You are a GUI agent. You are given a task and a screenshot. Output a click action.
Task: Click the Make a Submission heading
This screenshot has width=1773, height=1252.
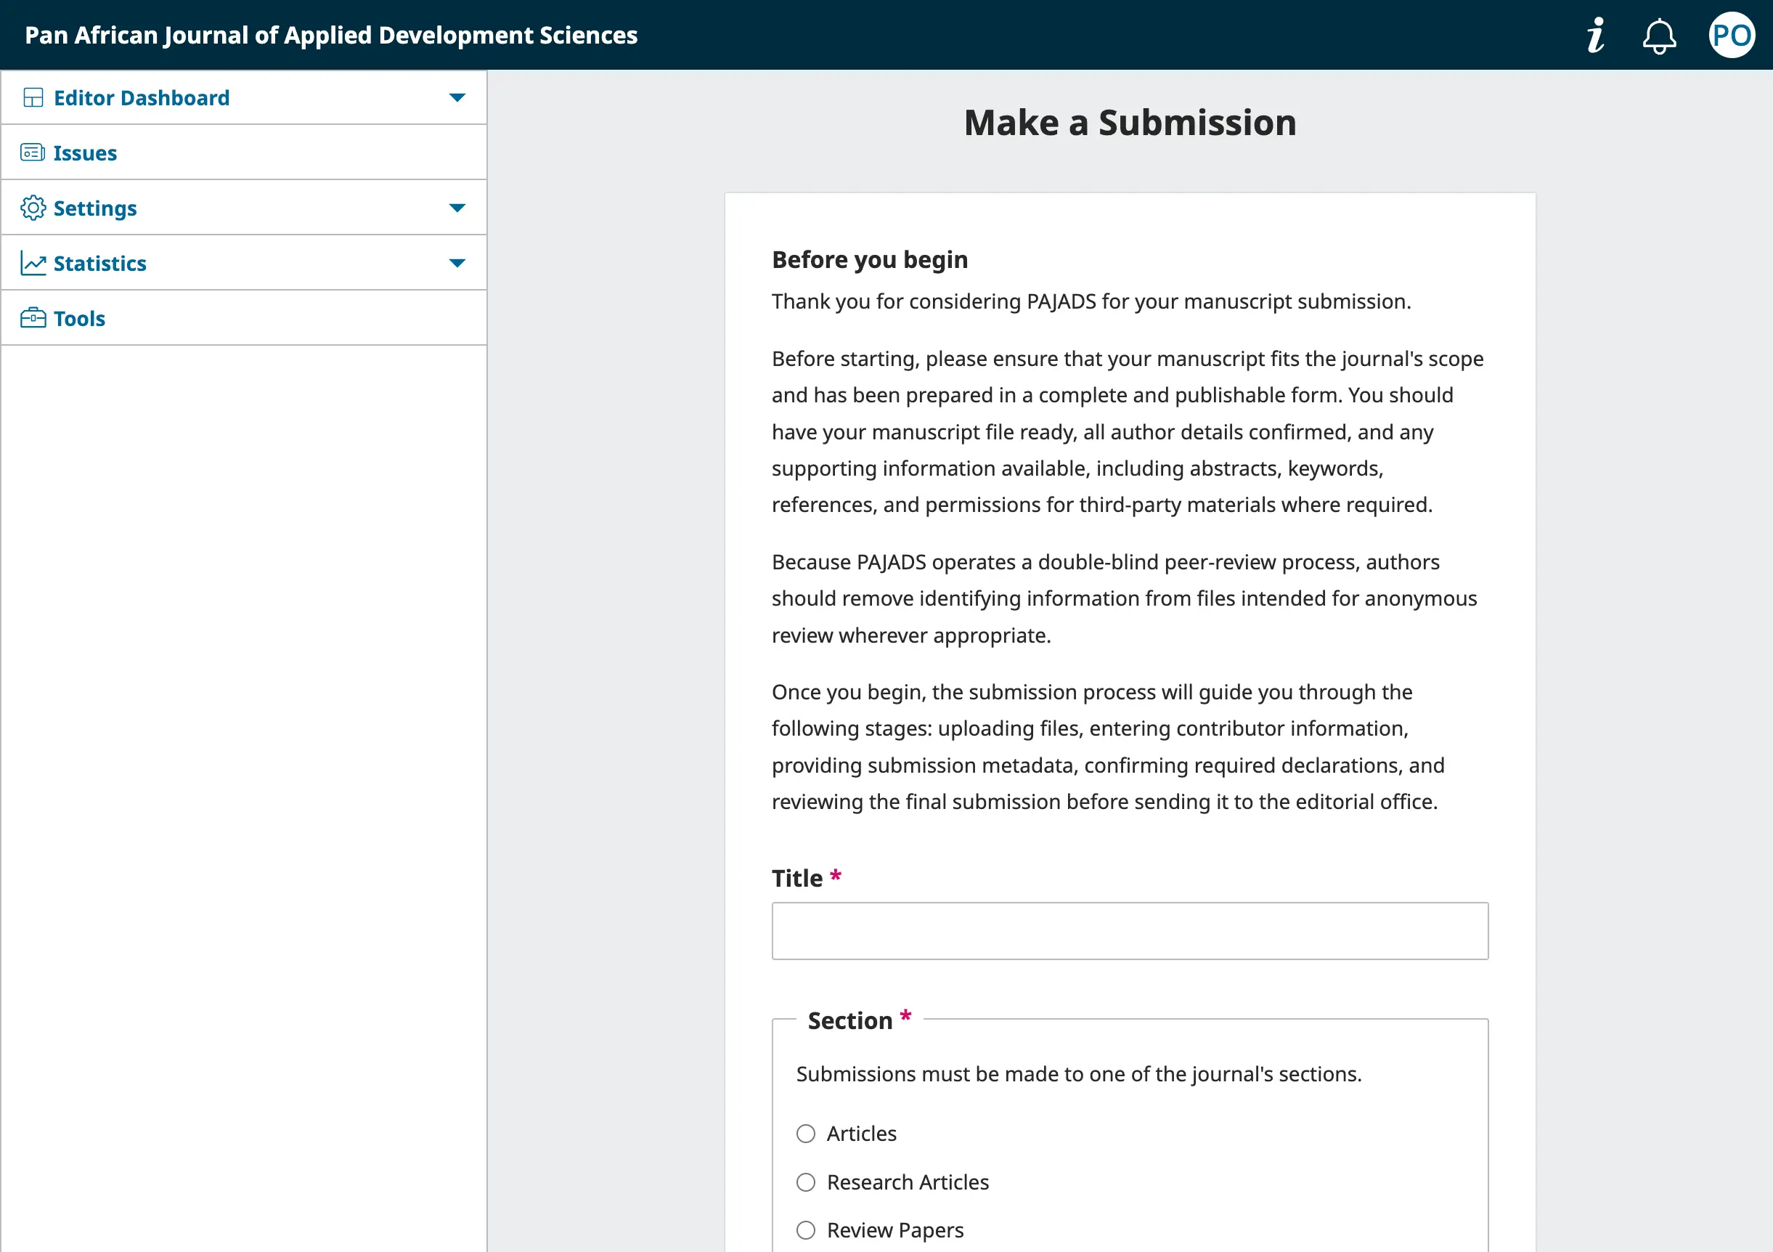[x=1129, y=122]
